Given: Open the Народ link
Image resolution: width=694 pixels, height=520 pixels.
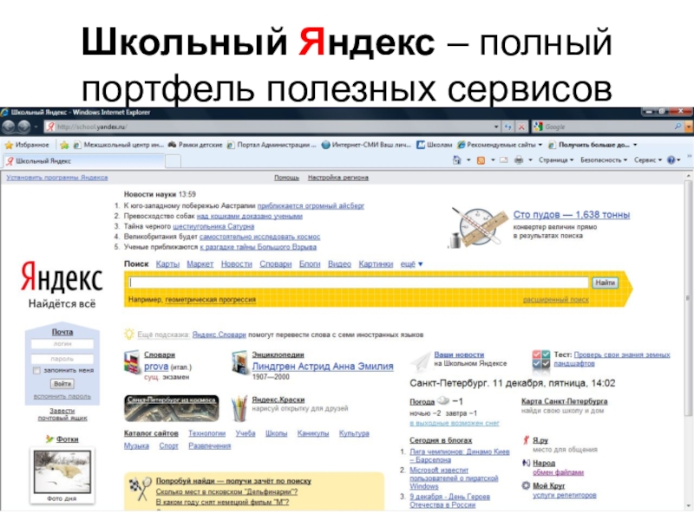Looking at the screenshot, I should (x=544, y=463).
